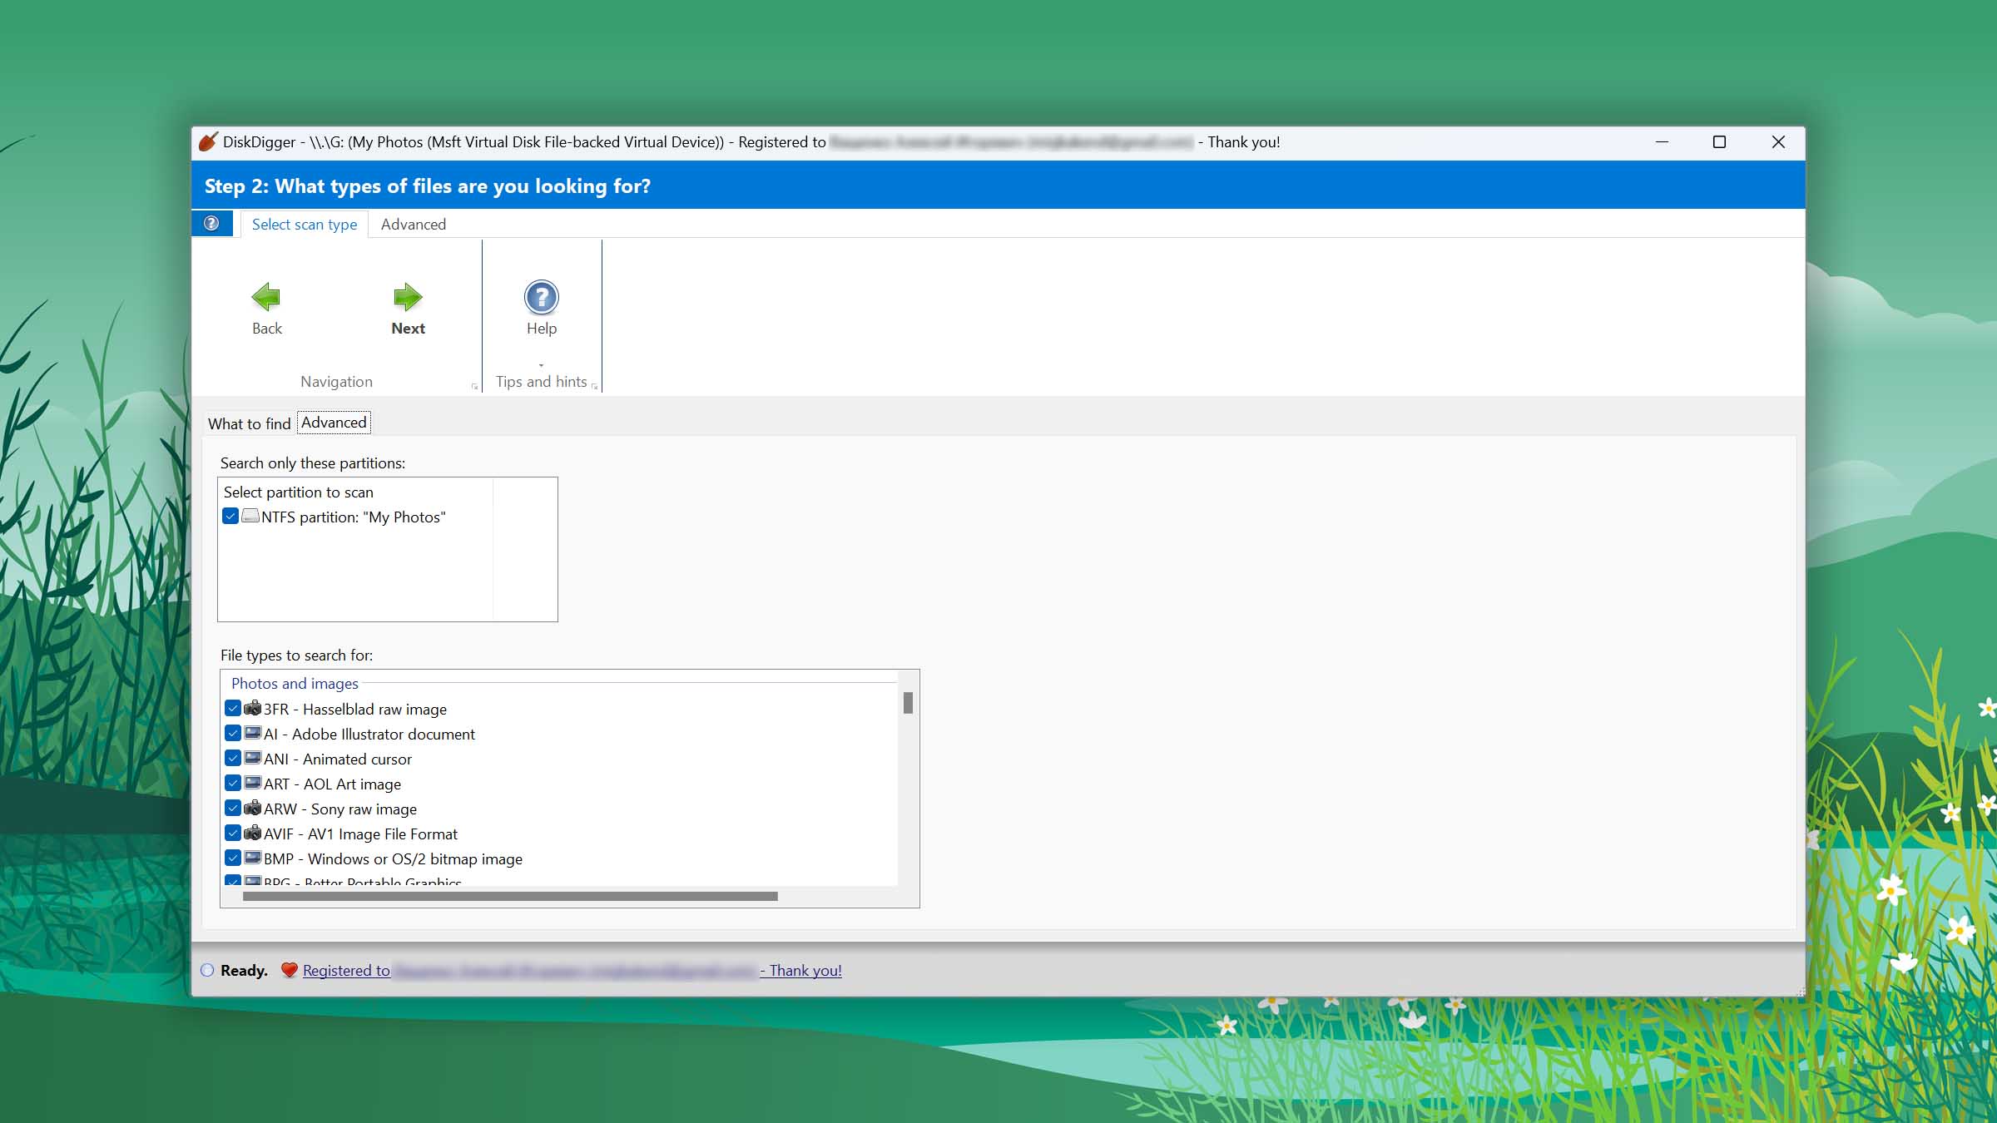Image resolution: width=1997 pixels, height=1123 pixels.
Task: Click the green Next arrow icon
Action: tap(408, 297)
